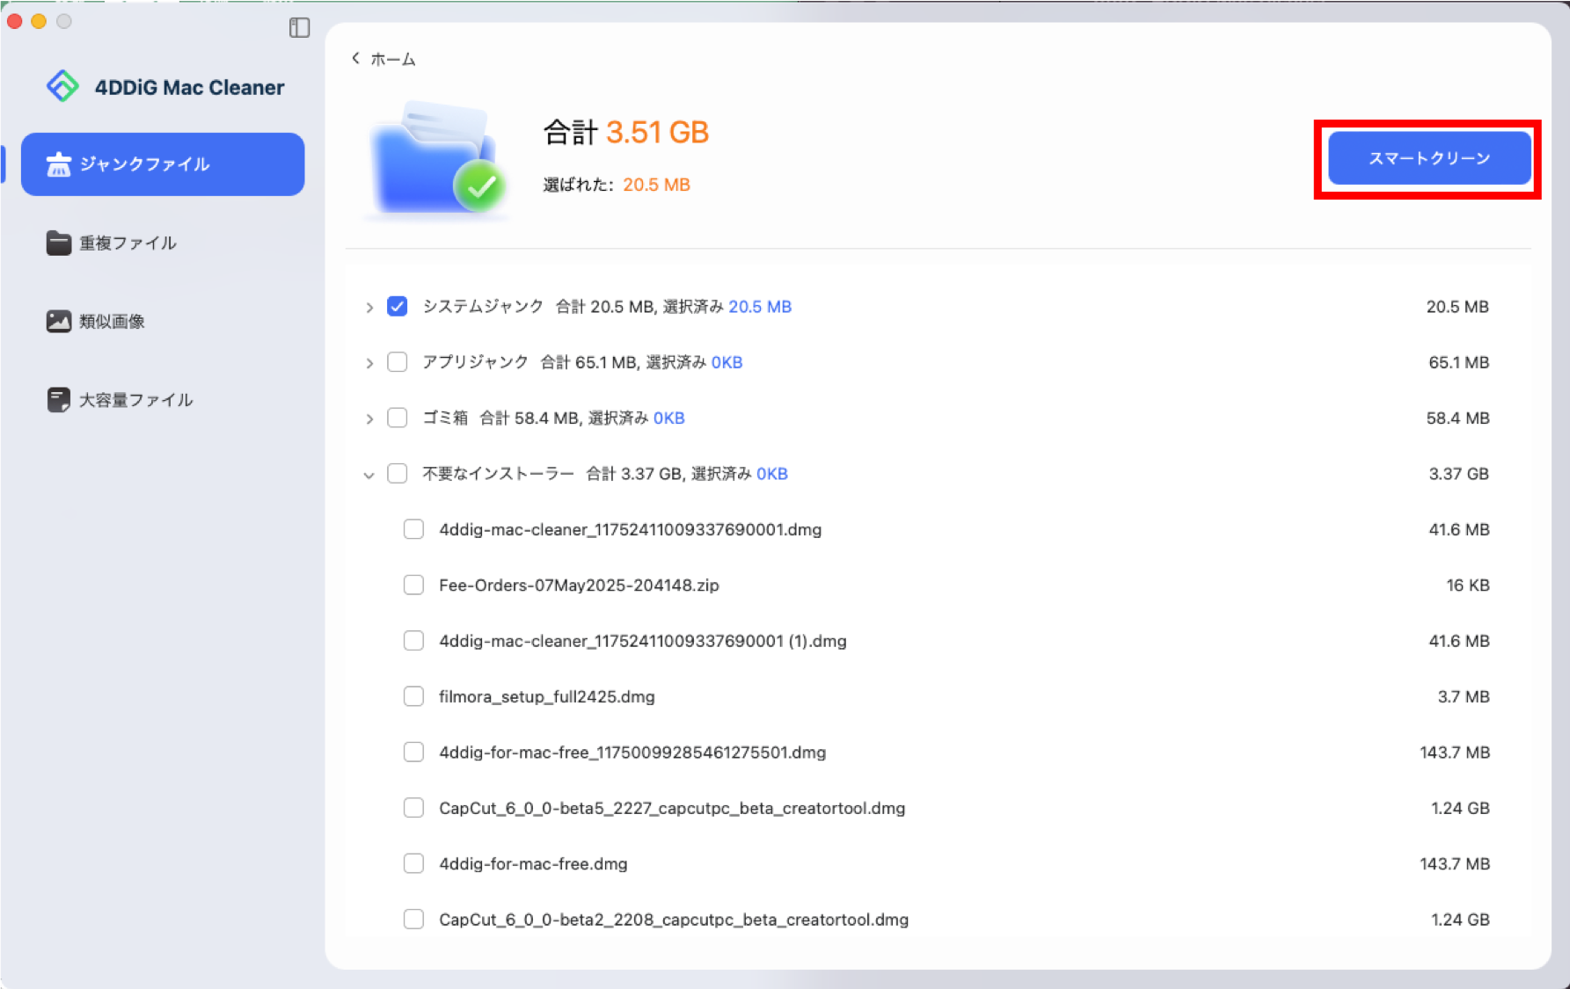Image resolution: width=1570 pixels, height=989 pixels.
Task: Check the CapCut beta5_2227 dmg checkbox
Action: click(413, 808)
